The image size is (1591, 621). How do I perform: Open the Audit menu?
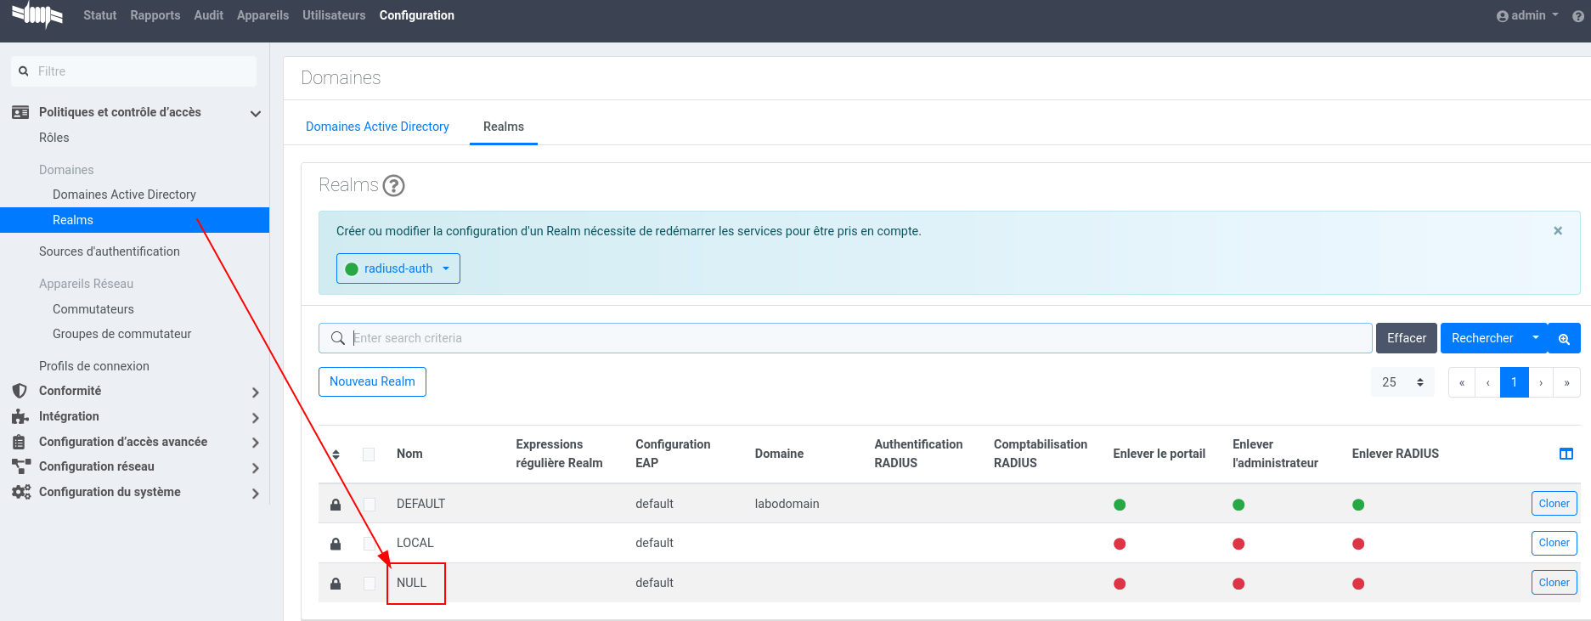click(x=208, y=15)
